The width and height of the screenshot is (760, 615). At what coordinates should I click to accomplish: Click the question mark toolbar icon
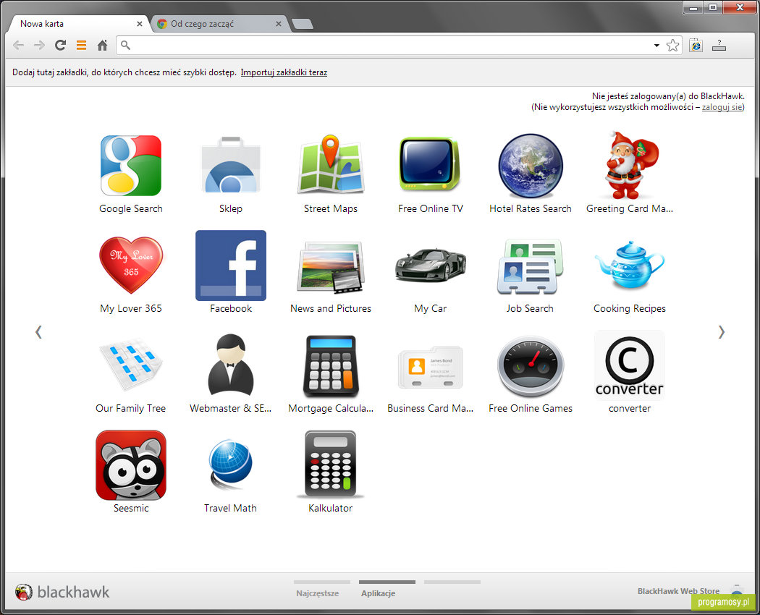[719, 46]
